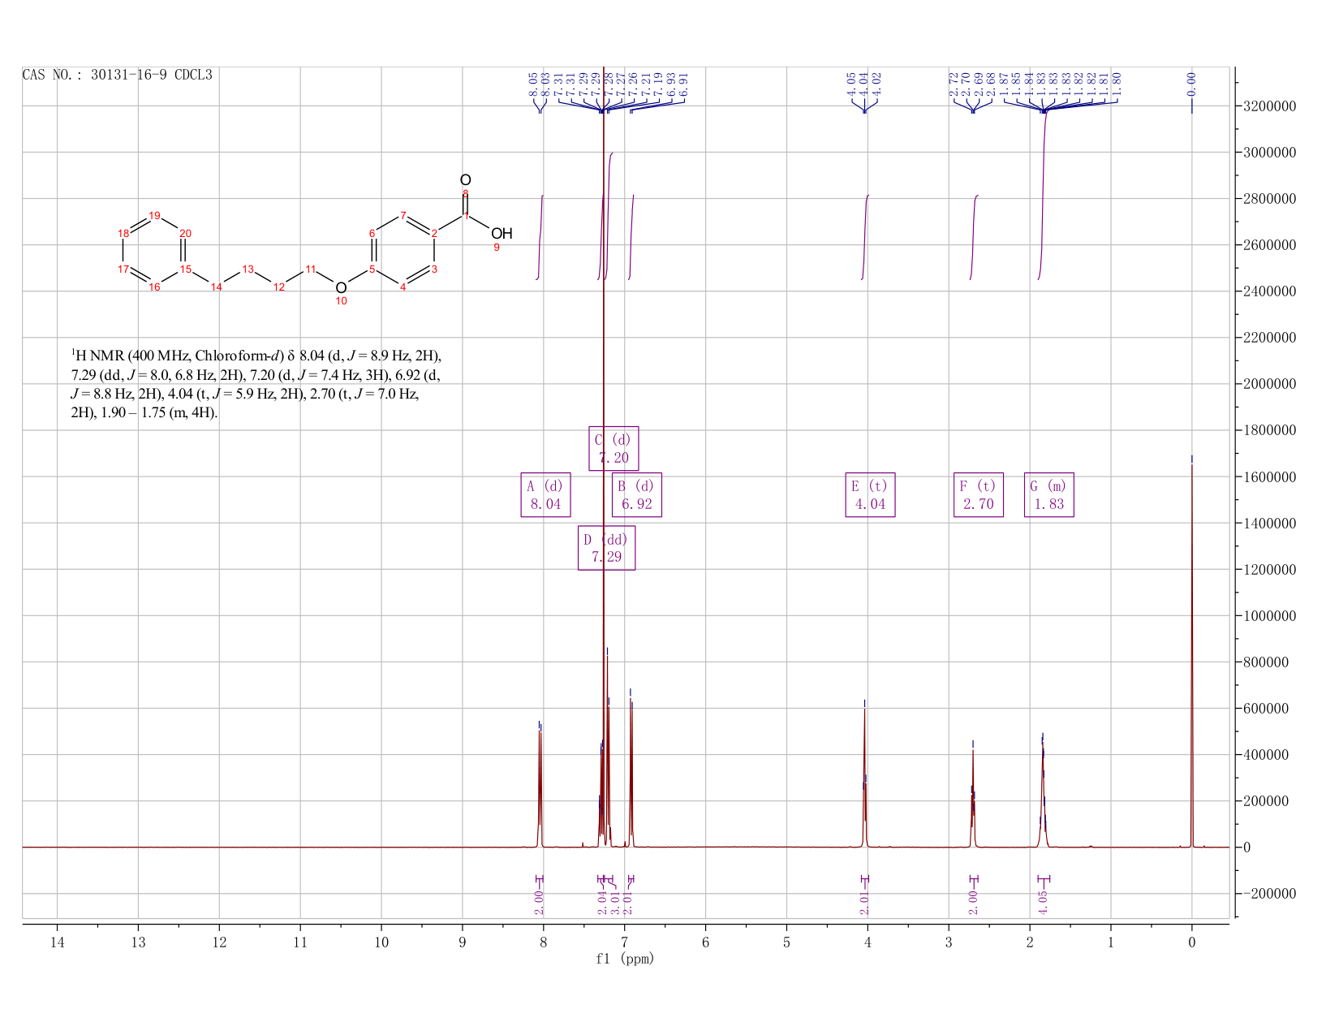Select multiplet box B (d) 6.92
The width and height of the screenshot is (1339, 1035).
pos(636,494)
